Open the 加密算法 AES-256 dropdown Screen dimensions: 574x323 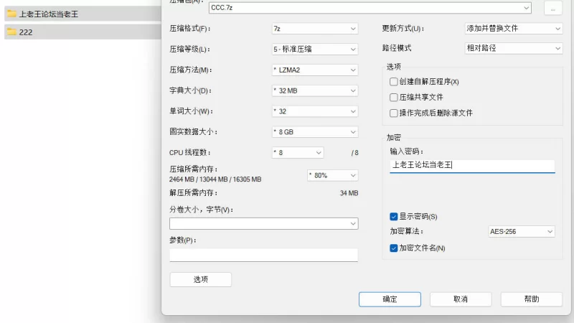pyautogui.click(x=521, y=232)
